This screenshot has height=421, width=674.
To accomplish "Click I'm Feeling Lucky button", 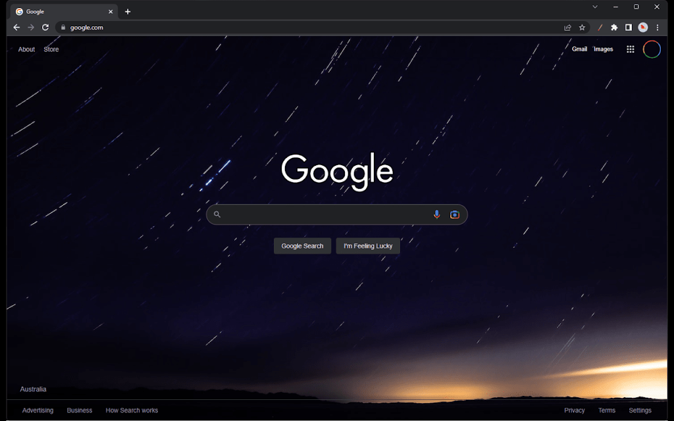I will [368, 246].
